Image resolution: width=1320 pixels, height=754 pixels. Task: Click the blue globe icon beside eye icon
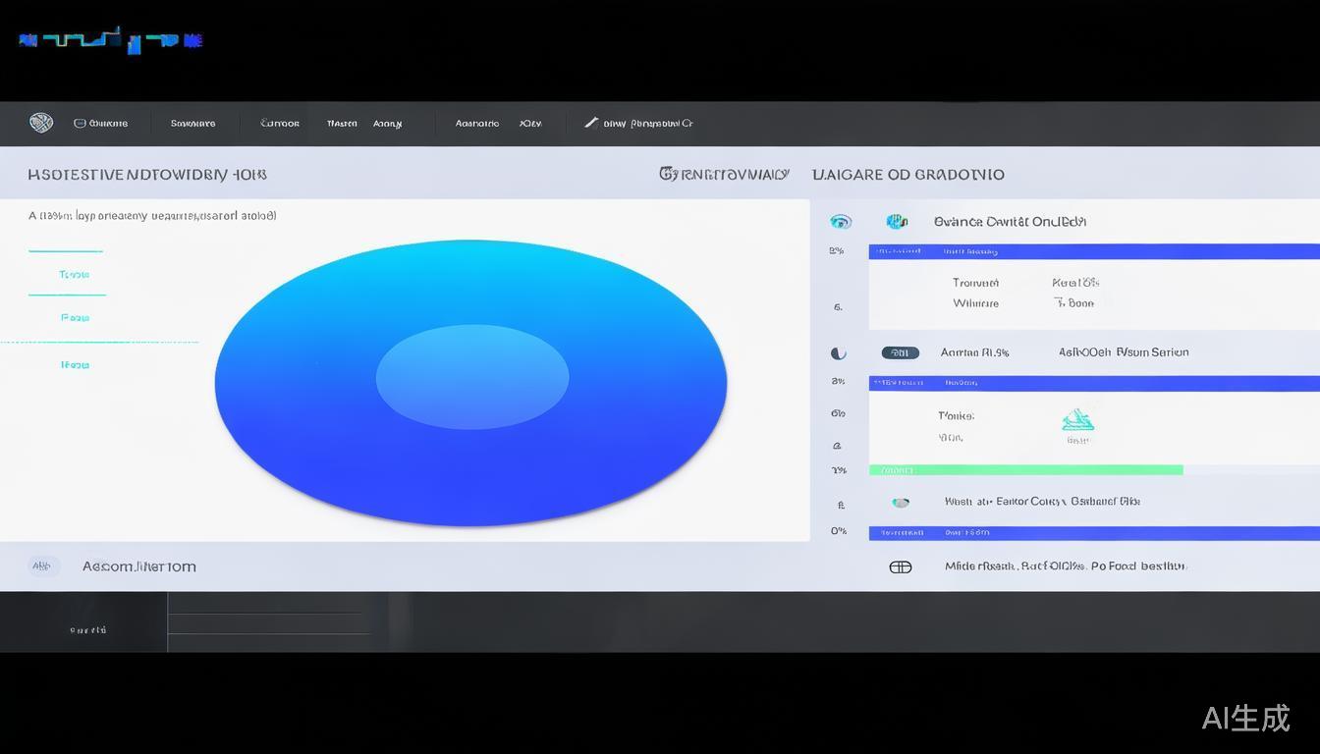point(896,222)
